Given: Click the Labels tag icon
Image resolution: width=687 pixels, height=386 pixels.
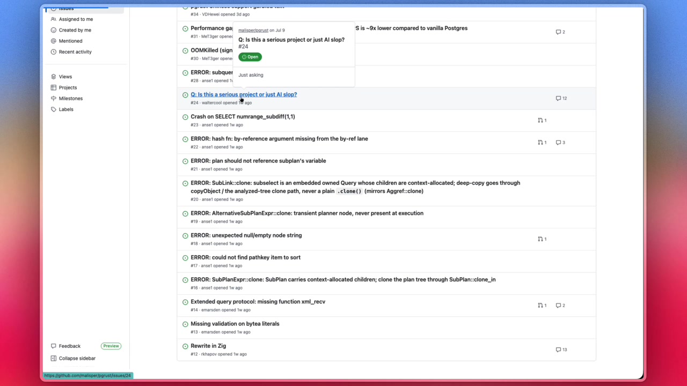Looking at the screenshot, I should pos(53,109).
